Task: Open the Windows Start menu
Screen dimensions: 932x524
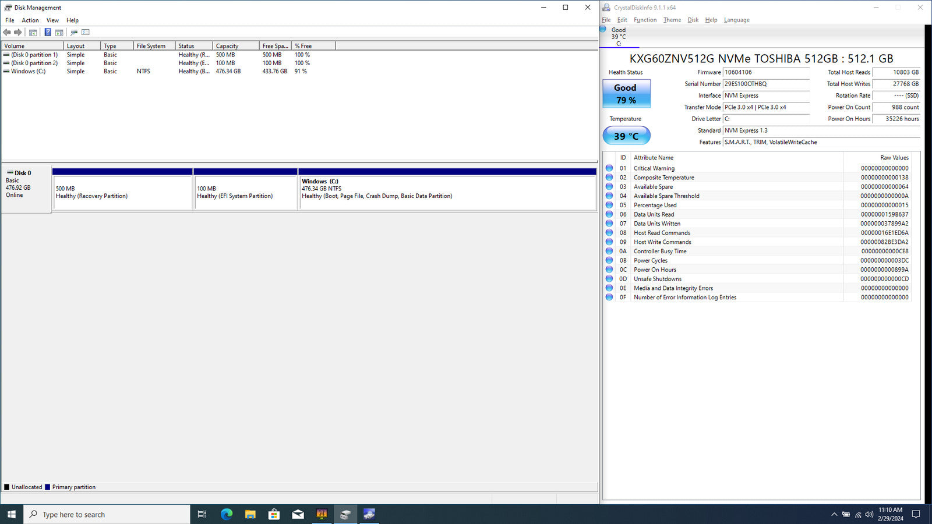Action: [x=12, y=514]
